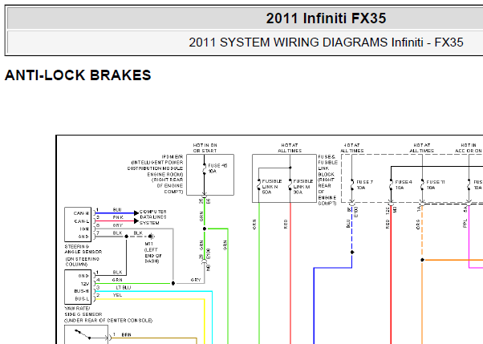This screenshot has width=483, height=344.
Task: Select the 'BRN' wire color label
Action: [x=126, y=334]
